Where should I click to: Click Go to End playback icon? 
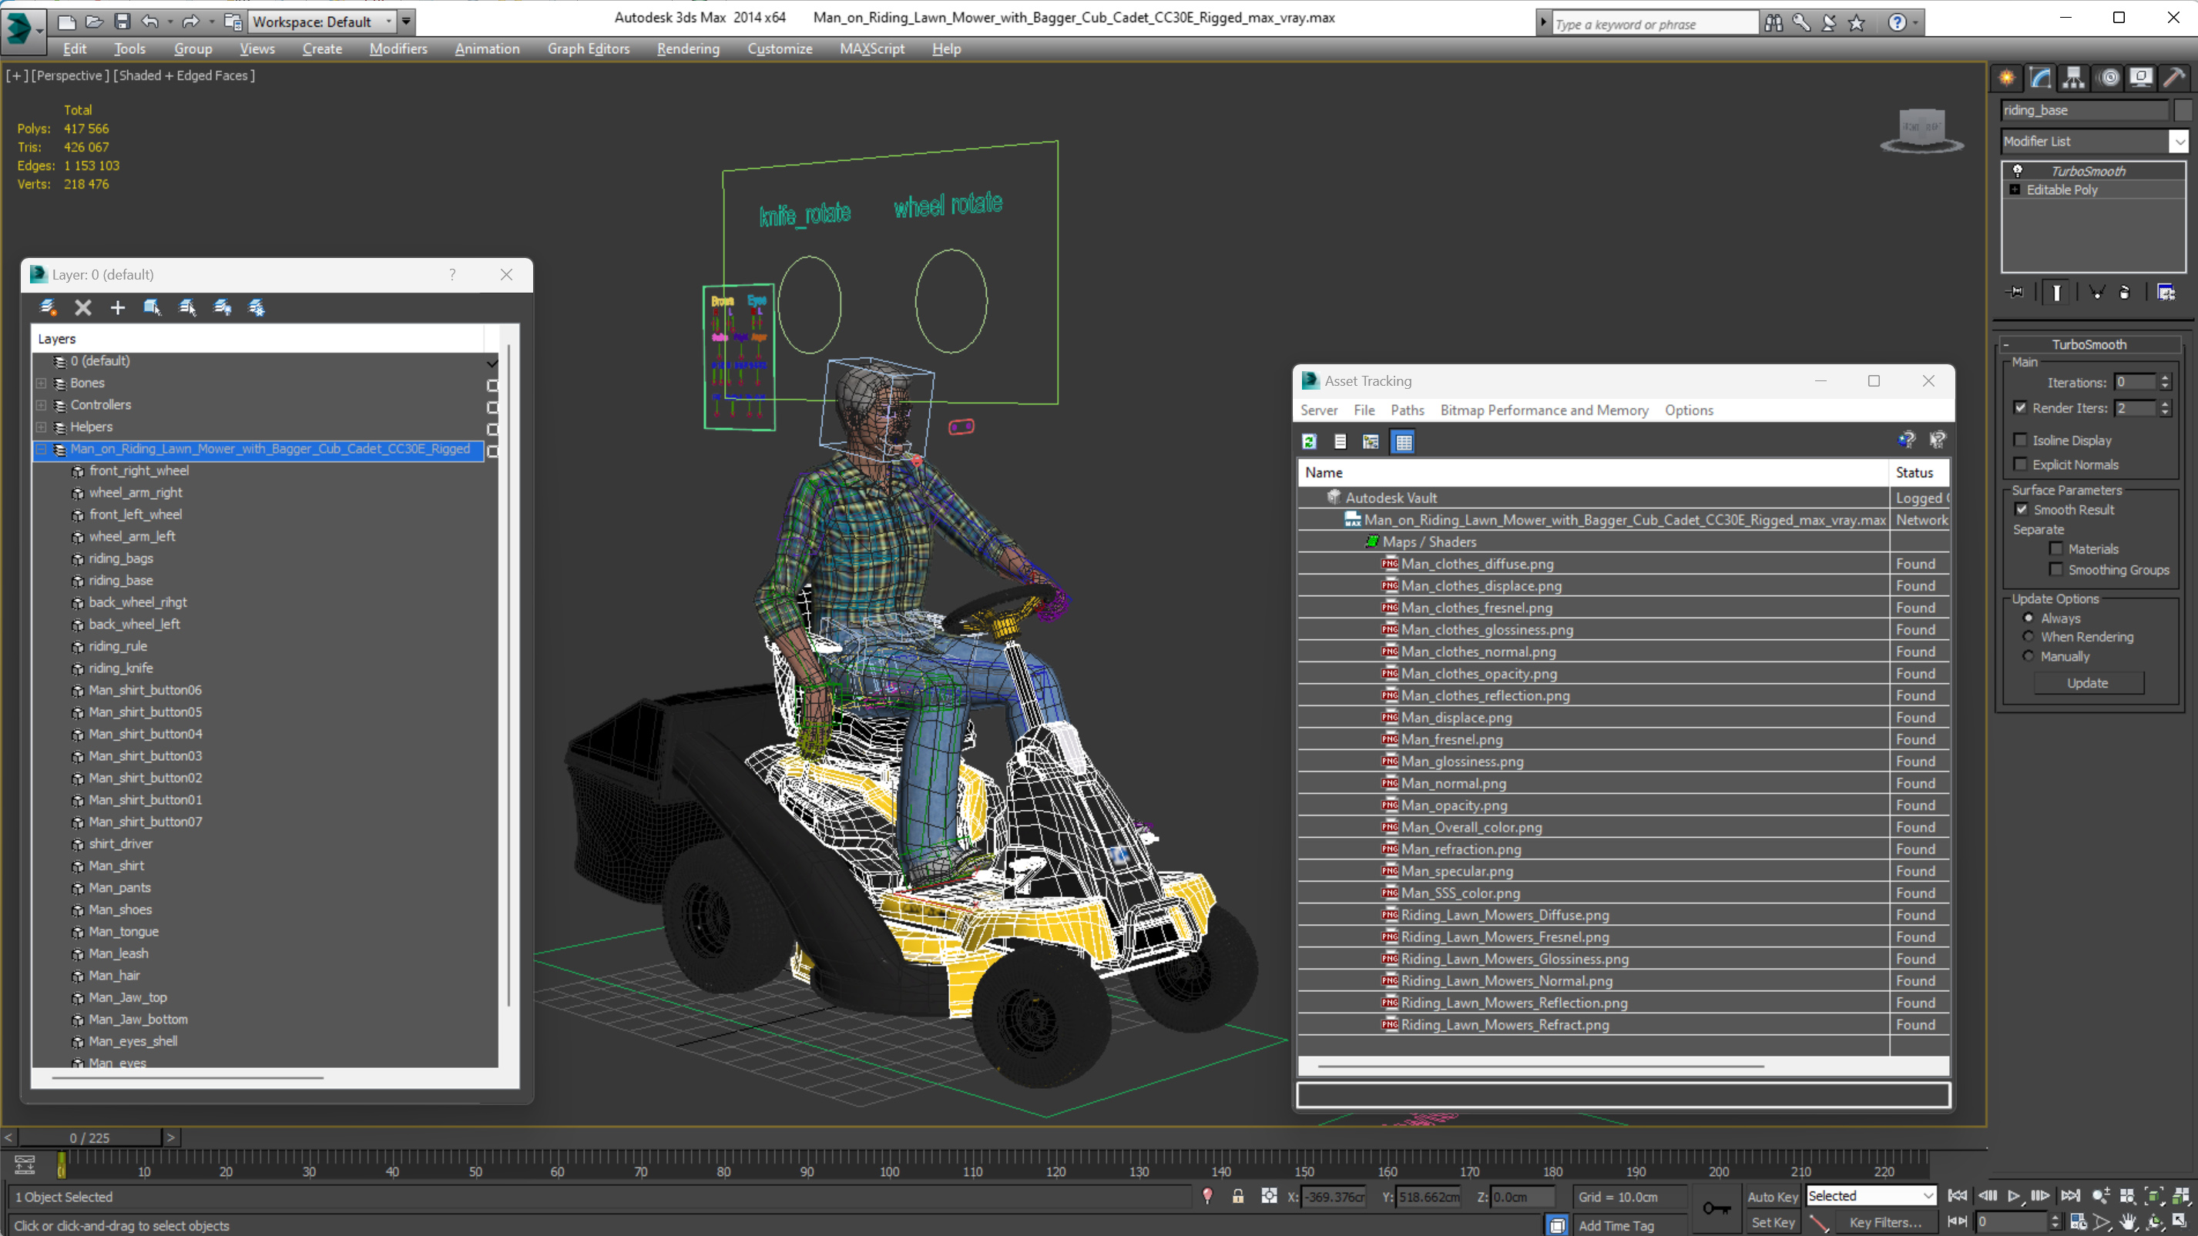pyautogui.click(x=2071, y=1196)
